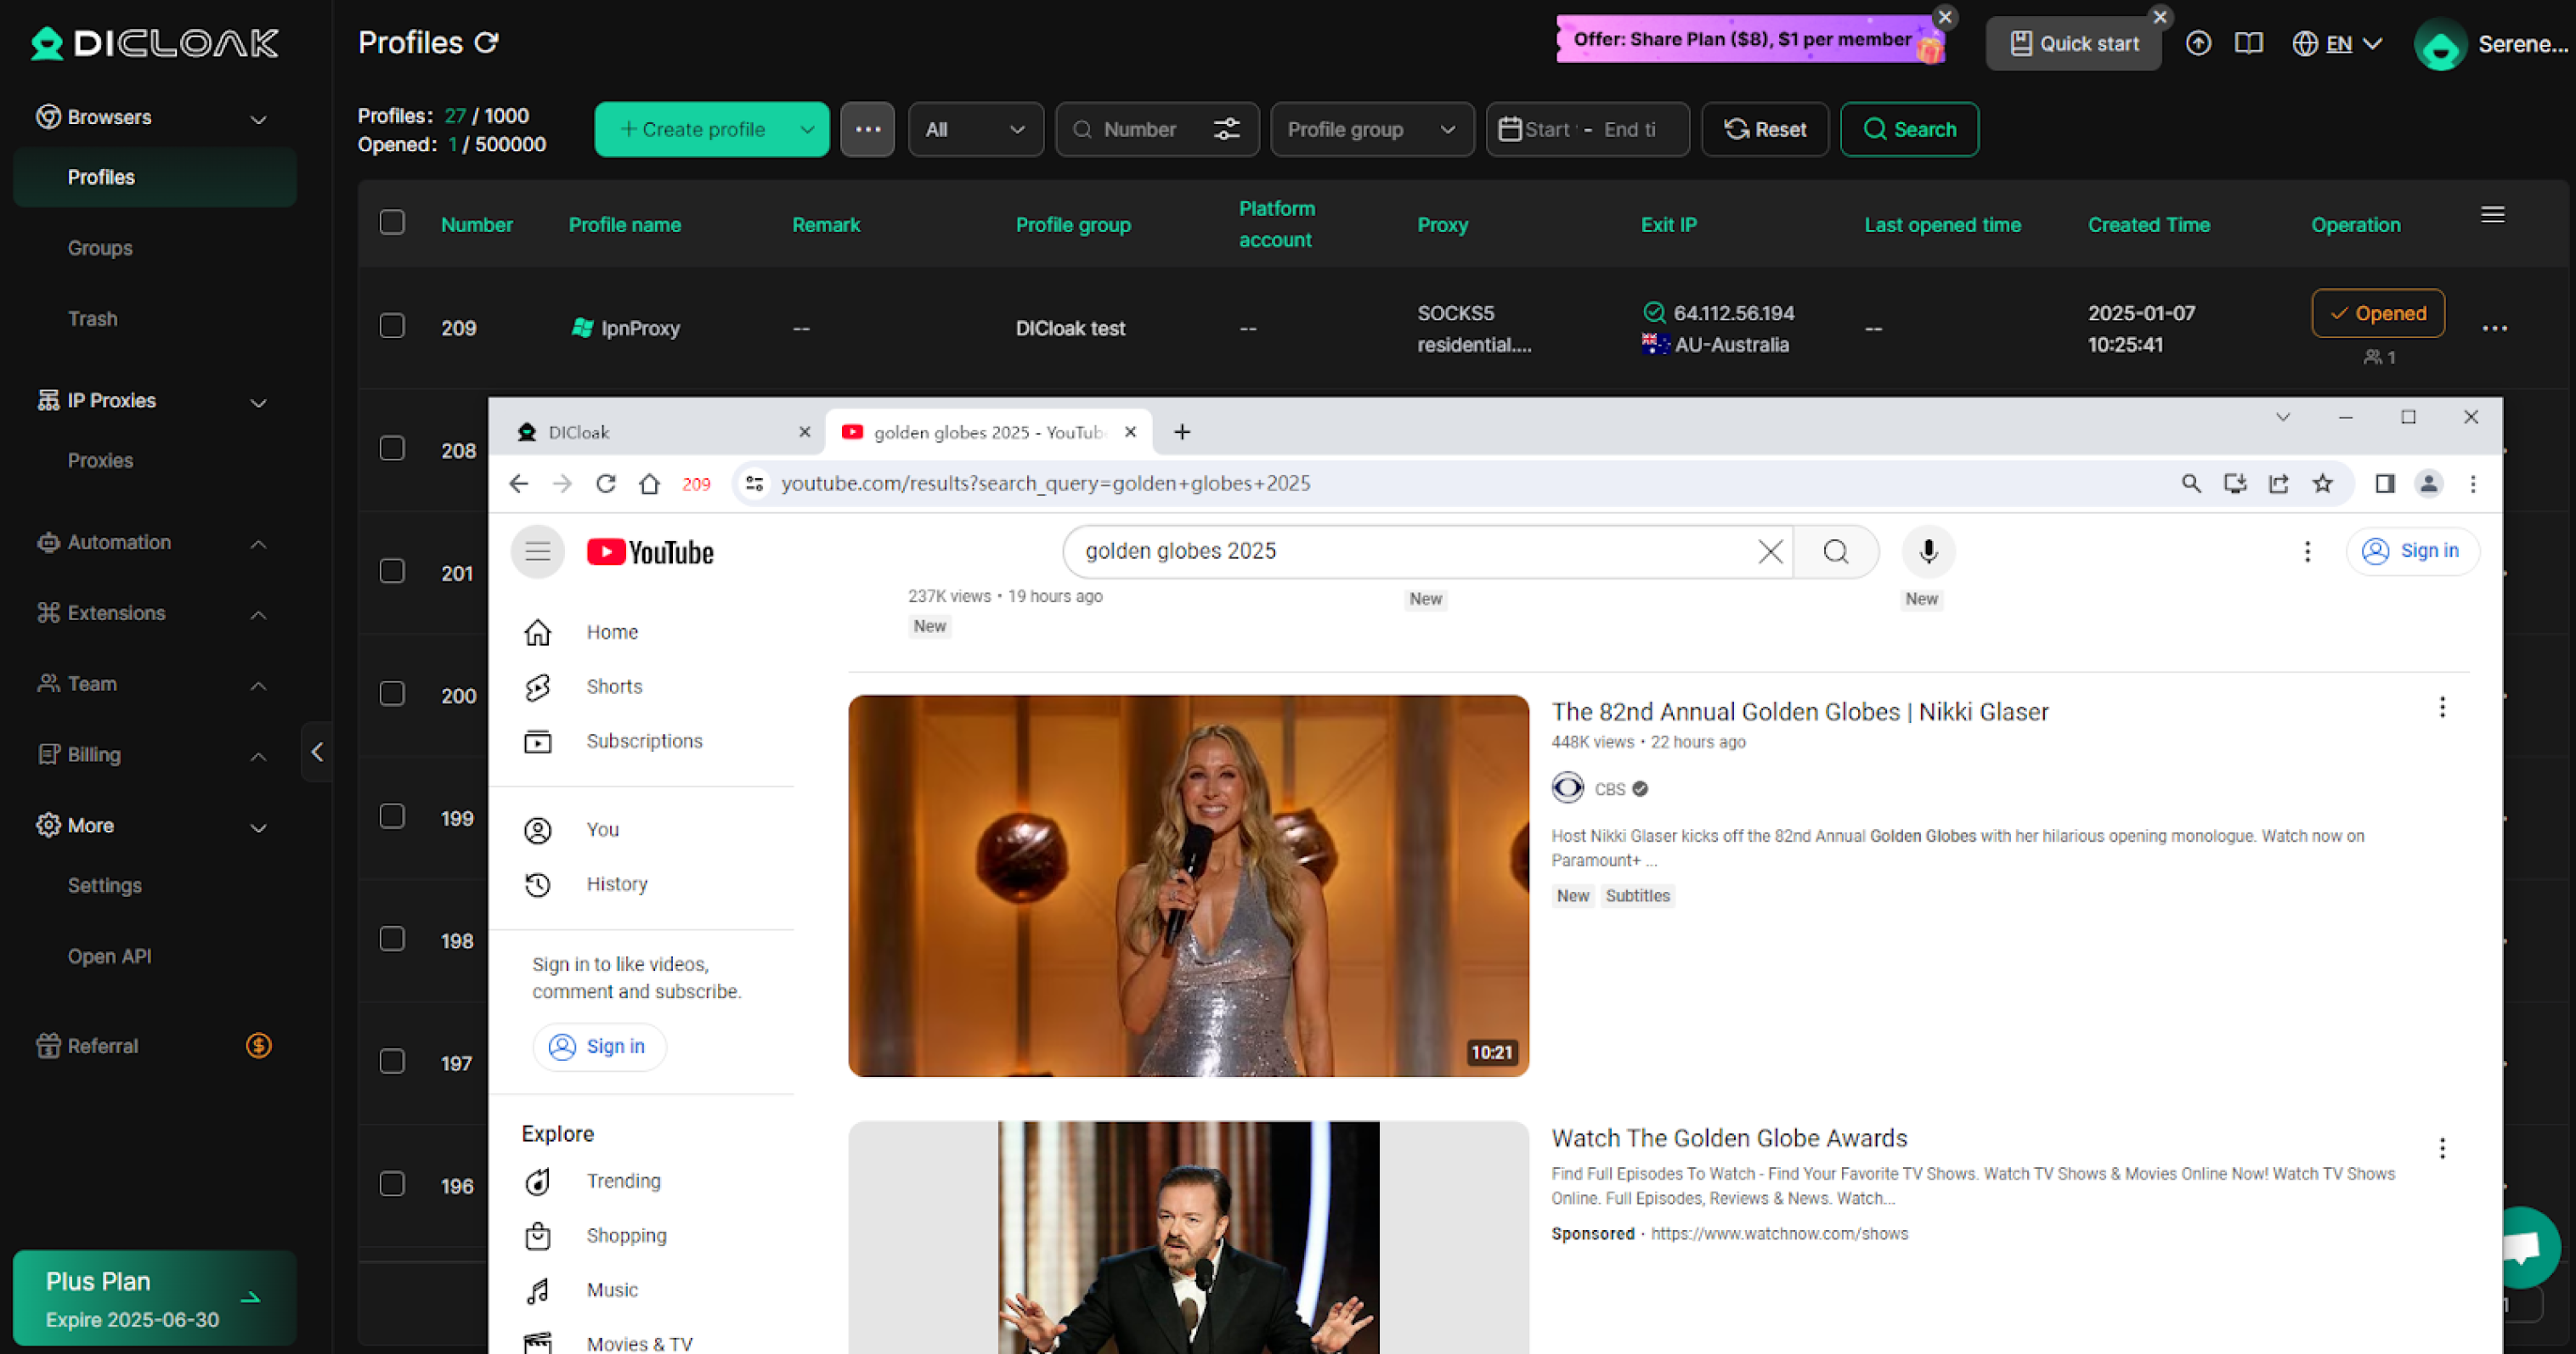Reload the YouTube page

tap(606, 484)
